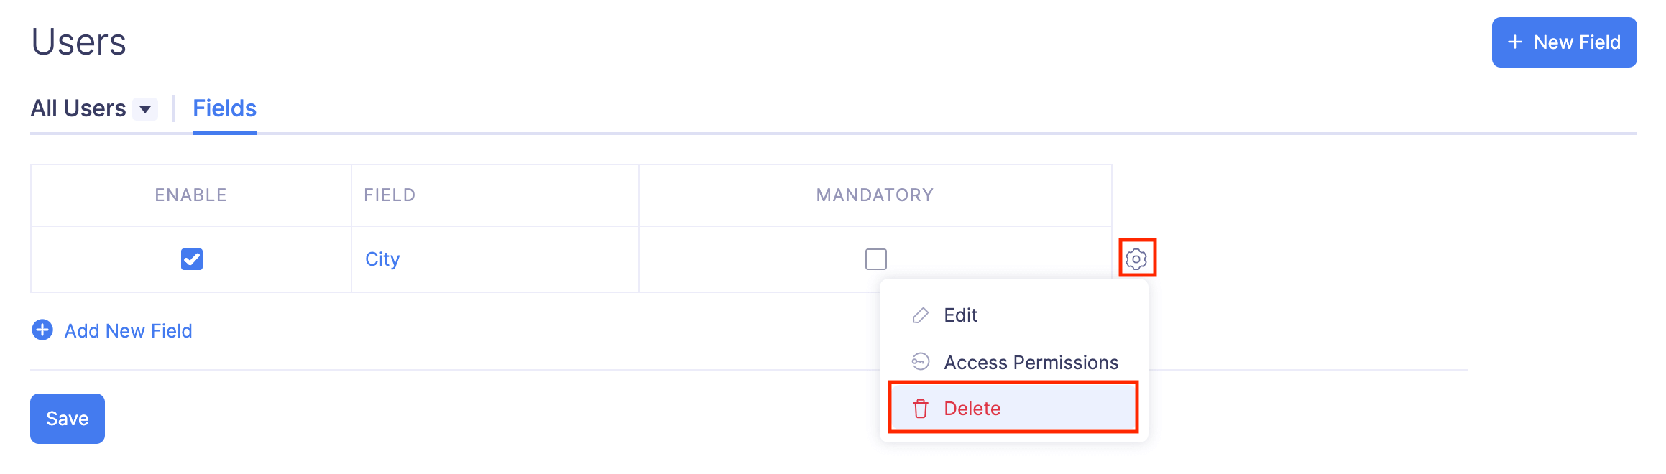The image size is (1666, 474).
Task: Expand the All Users dropdown arrow
Action: tap(145, 109)
